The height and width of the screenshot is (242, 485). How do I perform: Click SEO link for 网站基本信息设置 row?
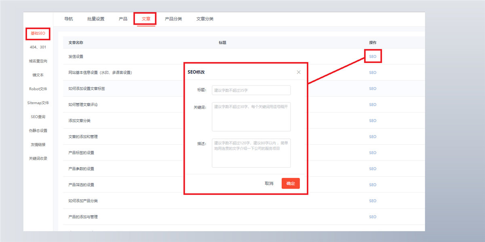pos(373,73)
